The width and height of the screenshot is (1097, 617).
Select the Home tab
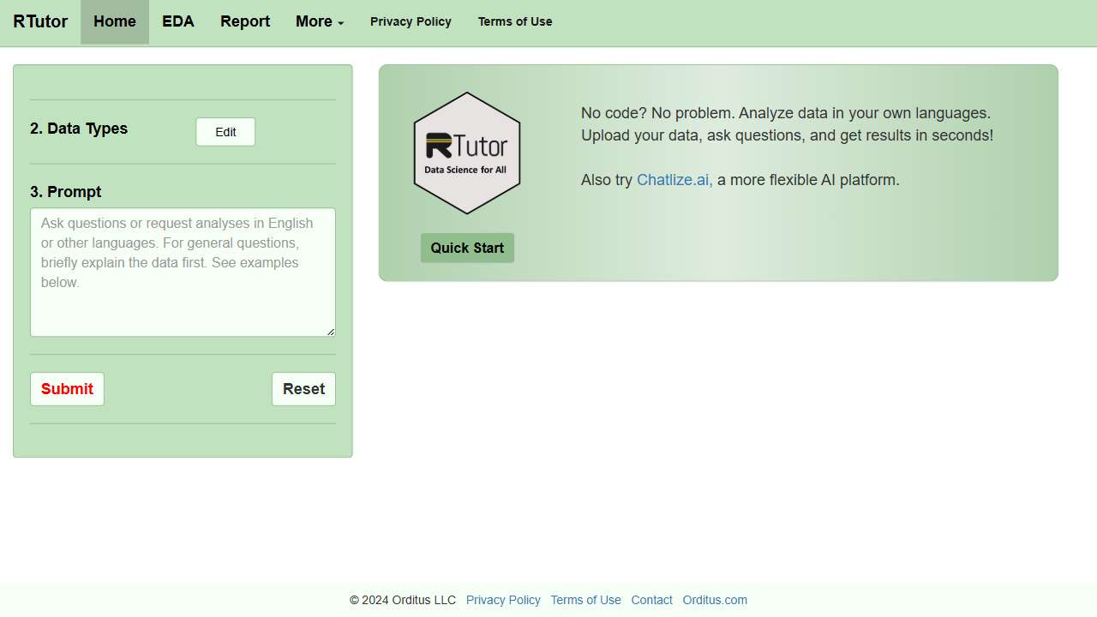pos(114,21)
